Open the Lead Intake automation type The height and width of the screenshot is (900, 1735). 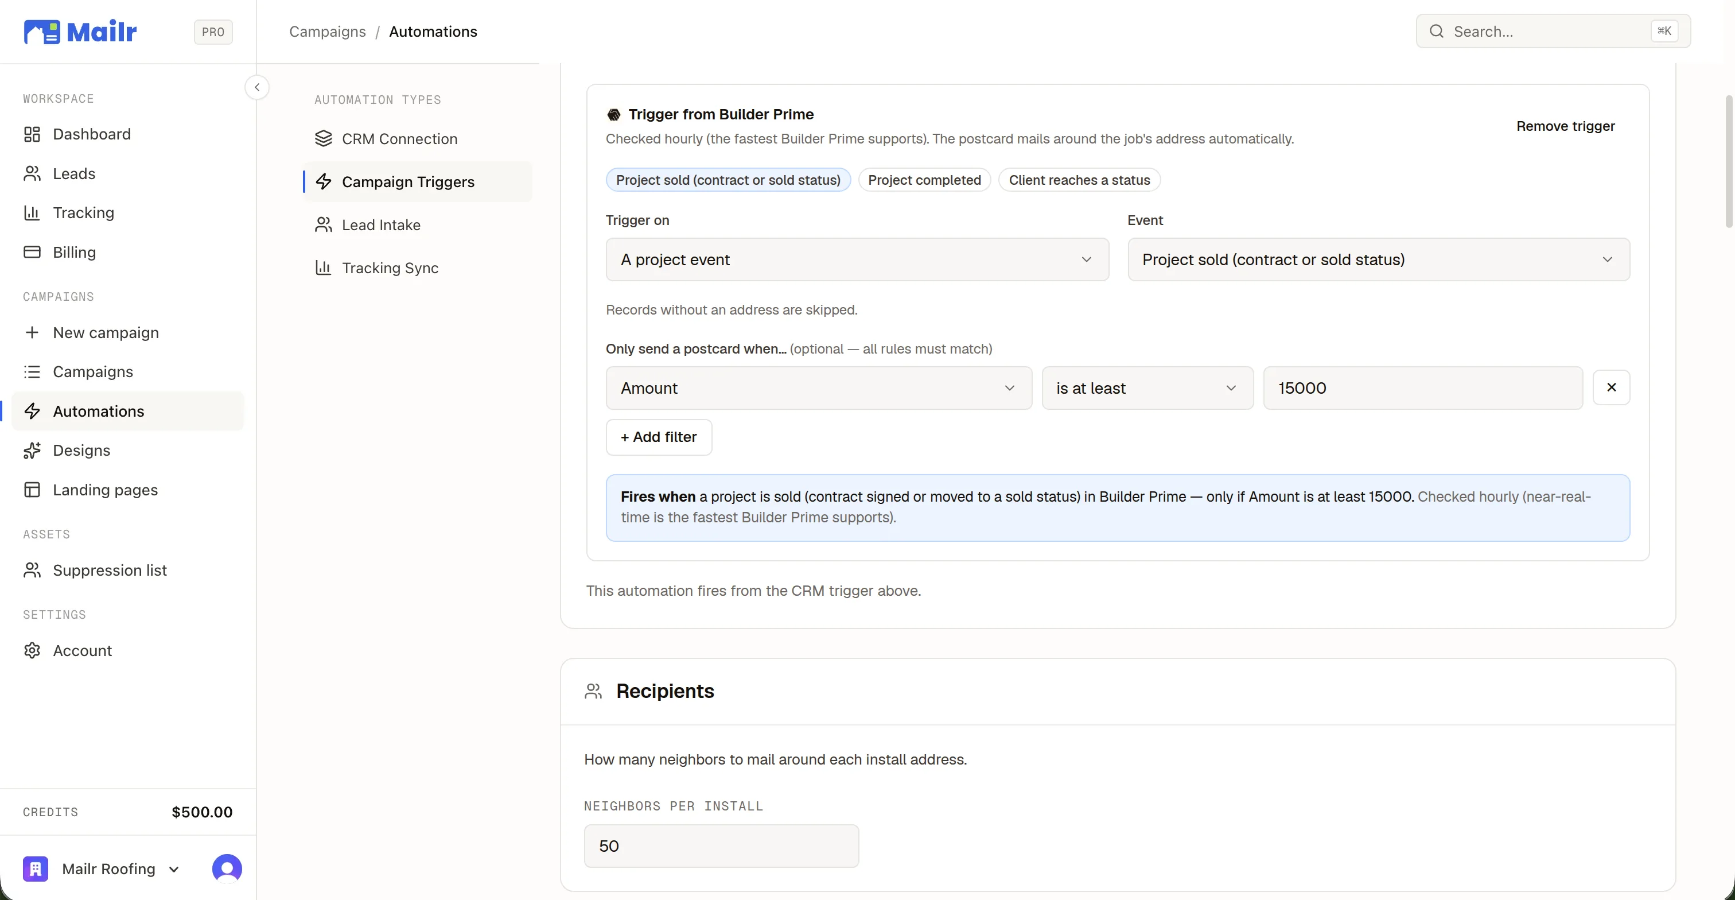click(x=417, y=225)
